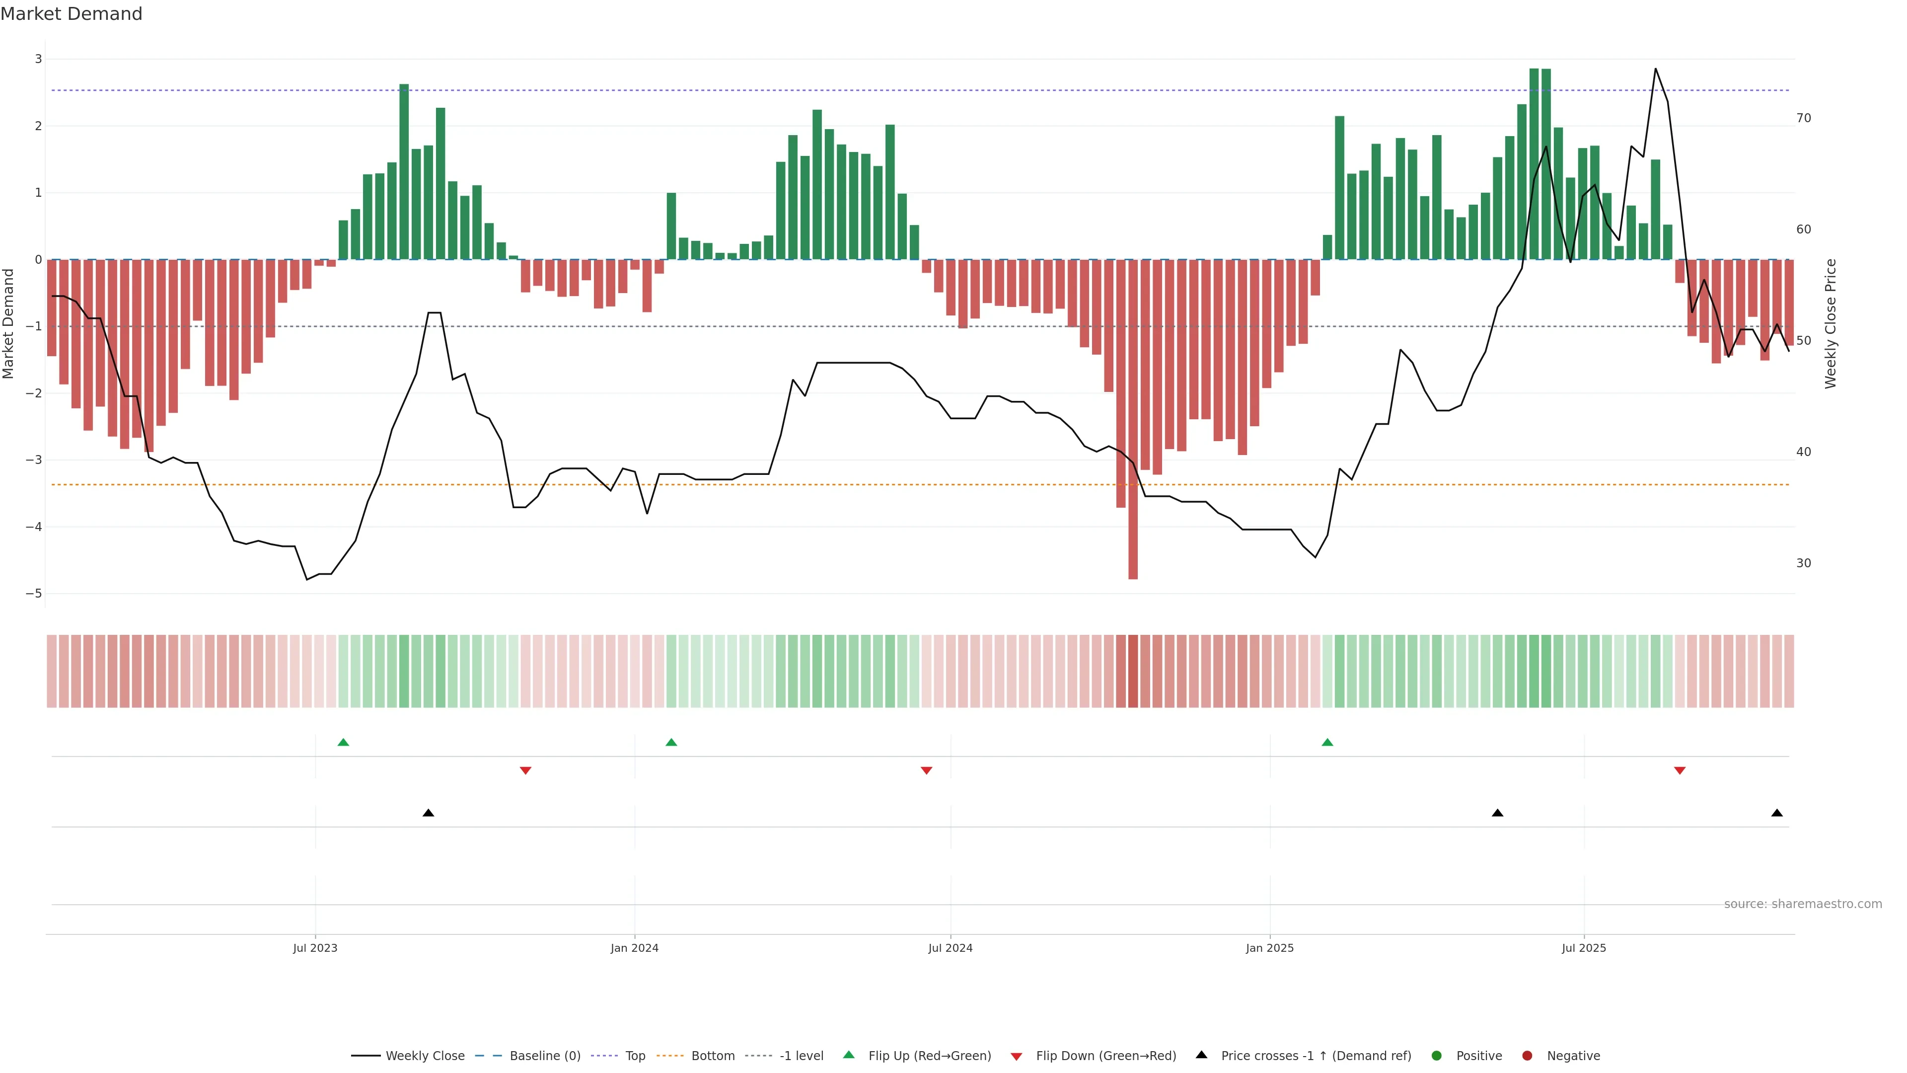
Task: Click red flip-down marker before Jul 2024
Action: [x=926, y=771]
